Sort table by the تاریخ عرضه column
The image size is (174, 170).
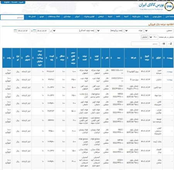click(145, 58)
